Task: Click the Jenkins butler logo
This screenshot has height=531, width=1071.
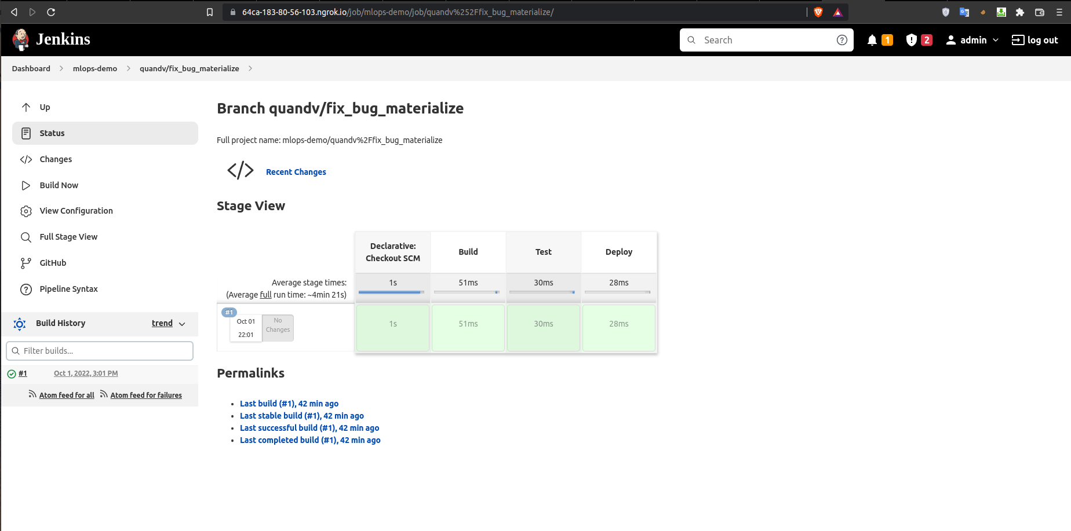Action: click(x=21, y=39)
